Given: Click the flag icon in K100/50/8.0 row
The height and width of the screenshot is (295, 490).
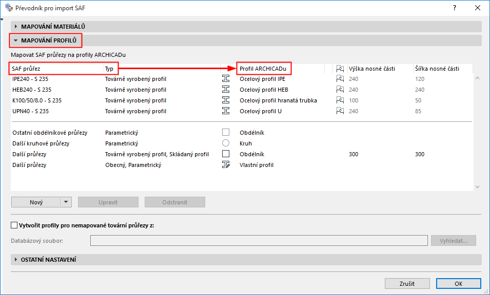Looking at the screenshot, I should click(340, 100).
